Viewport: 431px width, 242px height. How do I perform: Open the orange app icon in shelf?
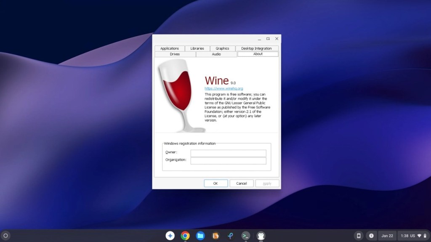click(215, 236)
